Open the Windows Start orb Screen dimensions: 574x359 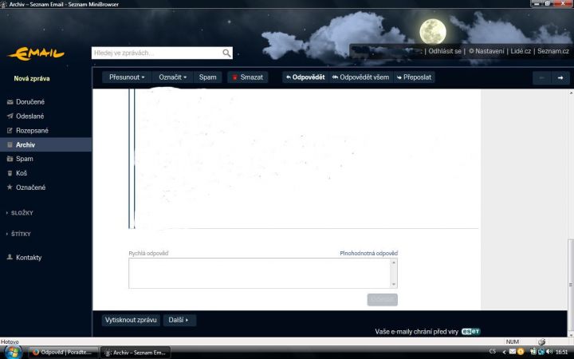point(13,352)
